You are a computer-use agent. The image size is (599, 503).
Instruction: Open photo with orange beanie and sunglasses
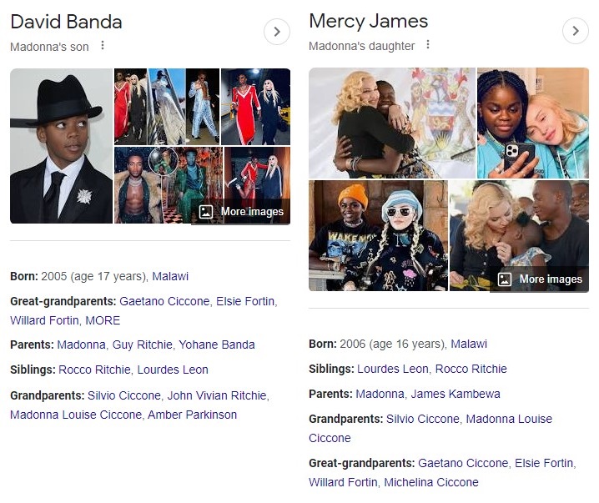click(378, 235)
